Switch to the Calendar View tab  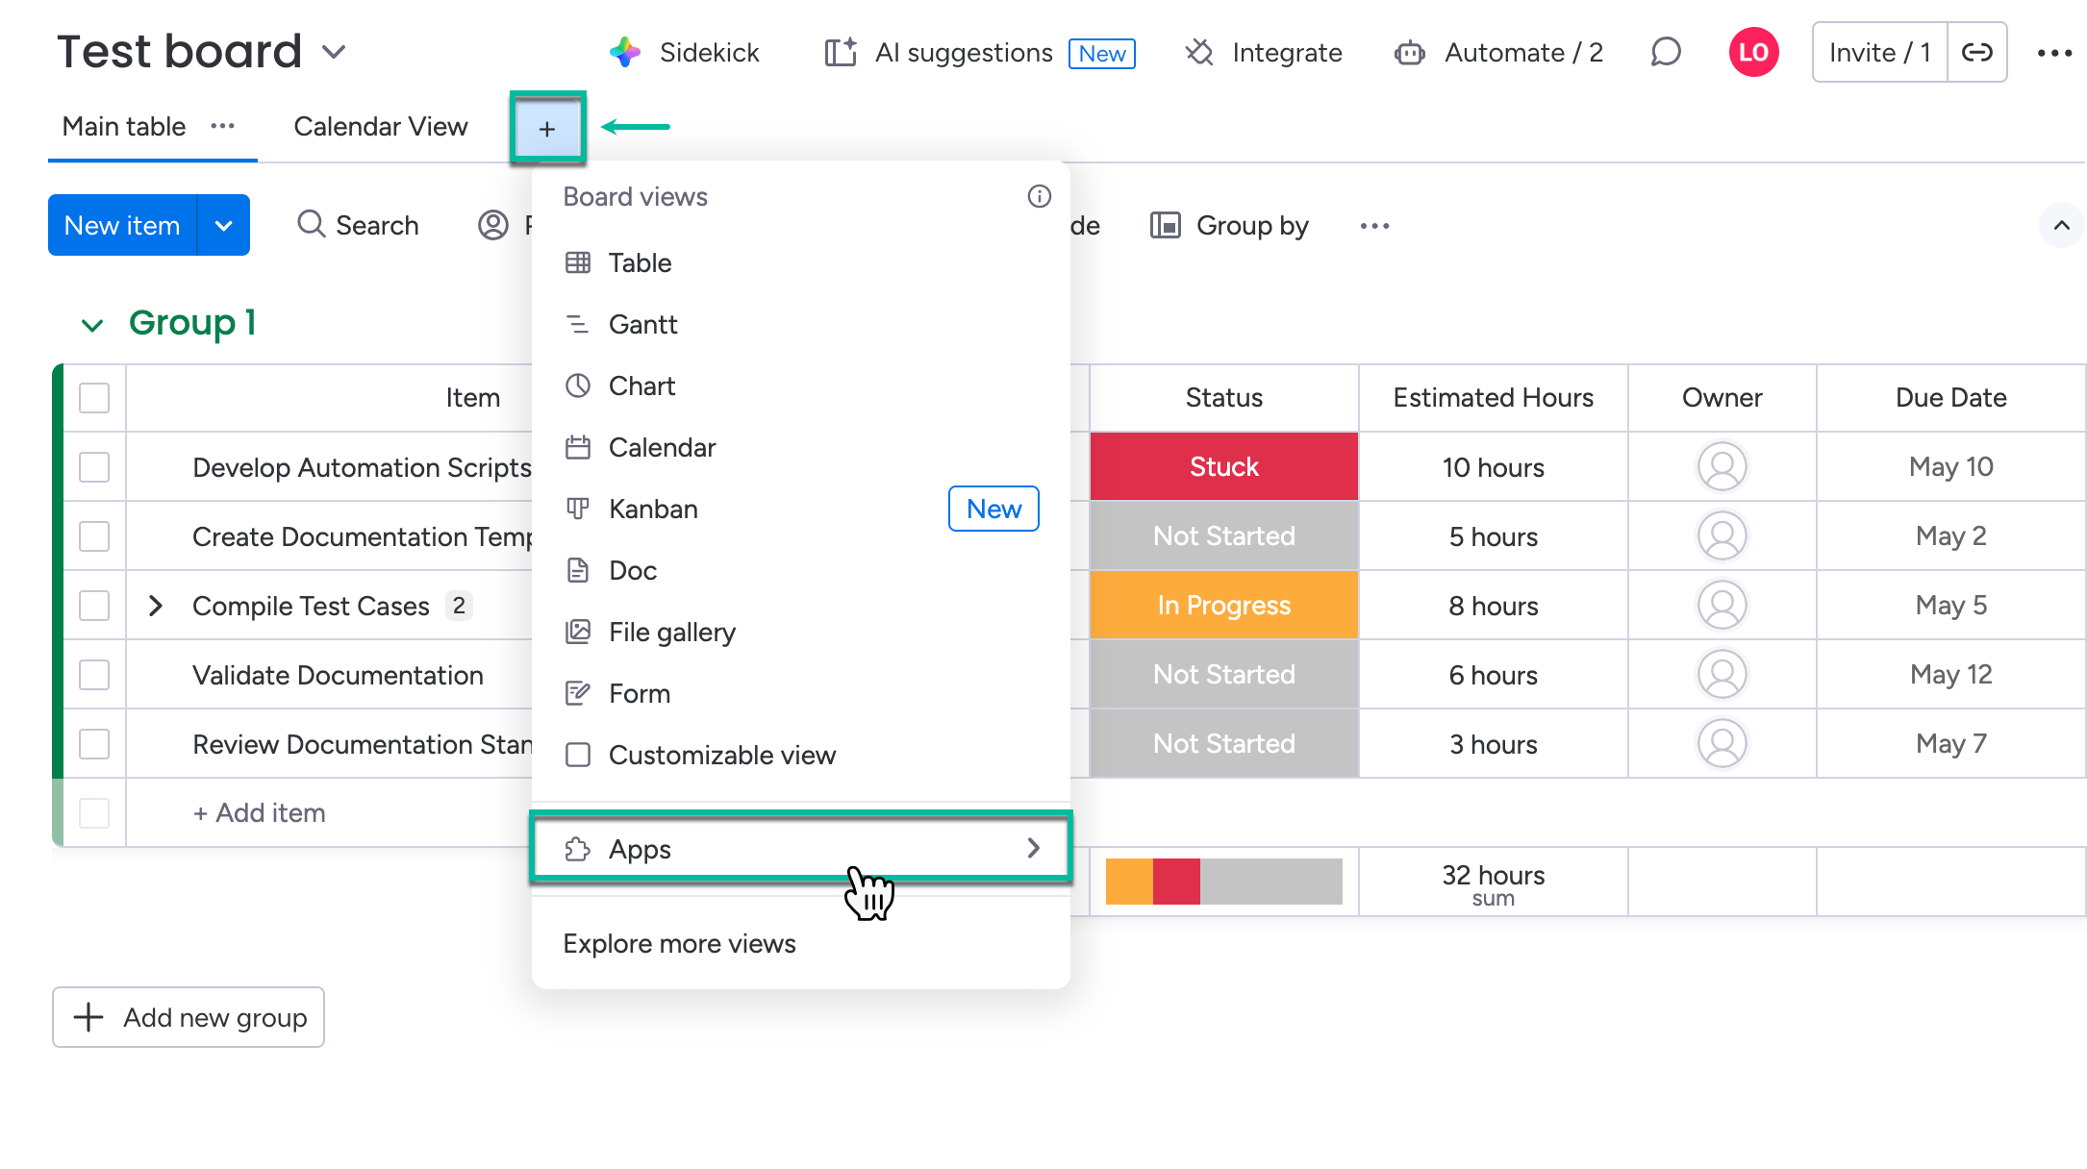click(380, 126)
